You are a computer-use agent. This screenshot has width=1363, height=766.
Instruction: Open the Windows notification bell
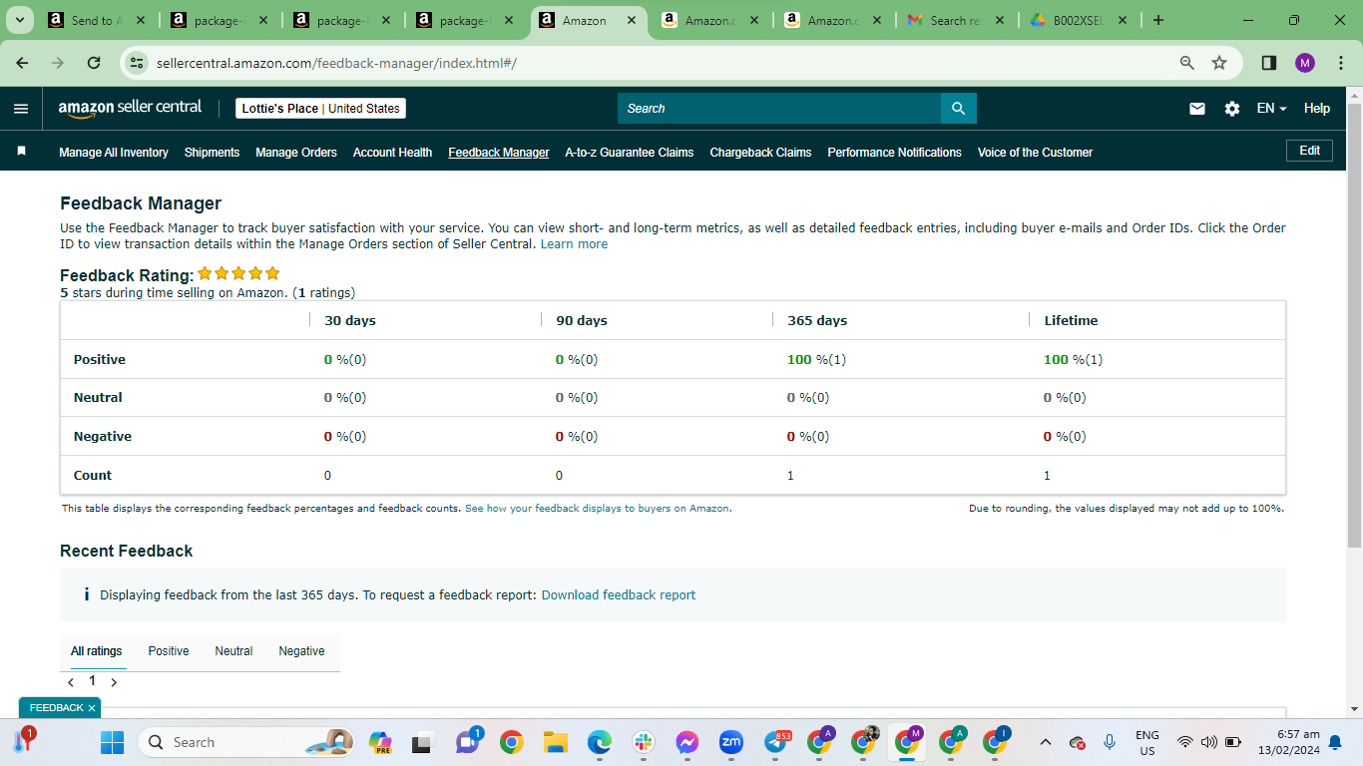pos(1335,742)
